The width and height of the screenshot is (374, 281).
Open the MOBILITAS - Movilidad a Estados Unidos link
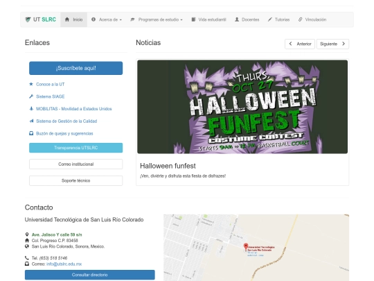(74, 109)
